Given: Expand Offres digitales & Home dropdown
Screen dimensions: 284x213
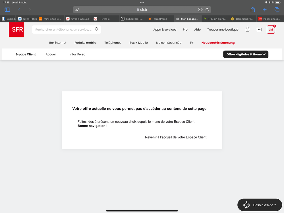Looking at the screenshot, I should [x=246, y=54].
